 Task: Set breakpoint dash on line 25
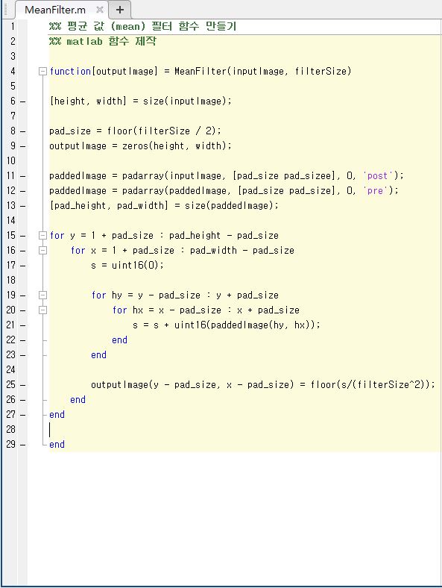tap(23, 385)
